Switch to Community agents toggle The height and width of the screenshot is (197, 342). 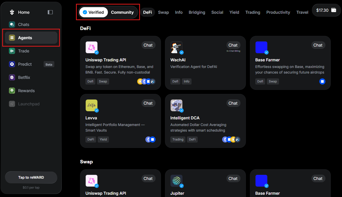click(x=122, y=12)
